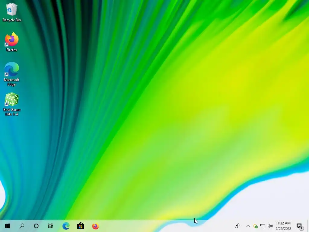The width and height of the screenshot is (309, 232).
Task: Open Cortana circle icon on taskbar
Action: (x=36, y=226)
